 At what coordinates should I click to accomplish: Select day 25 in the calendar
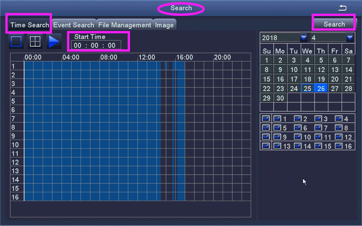pos(307,88)
